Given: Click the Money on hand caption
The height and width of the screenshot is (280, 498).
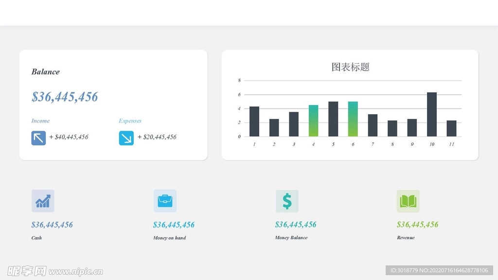Looking at the screenshot, I should (169, 238).
